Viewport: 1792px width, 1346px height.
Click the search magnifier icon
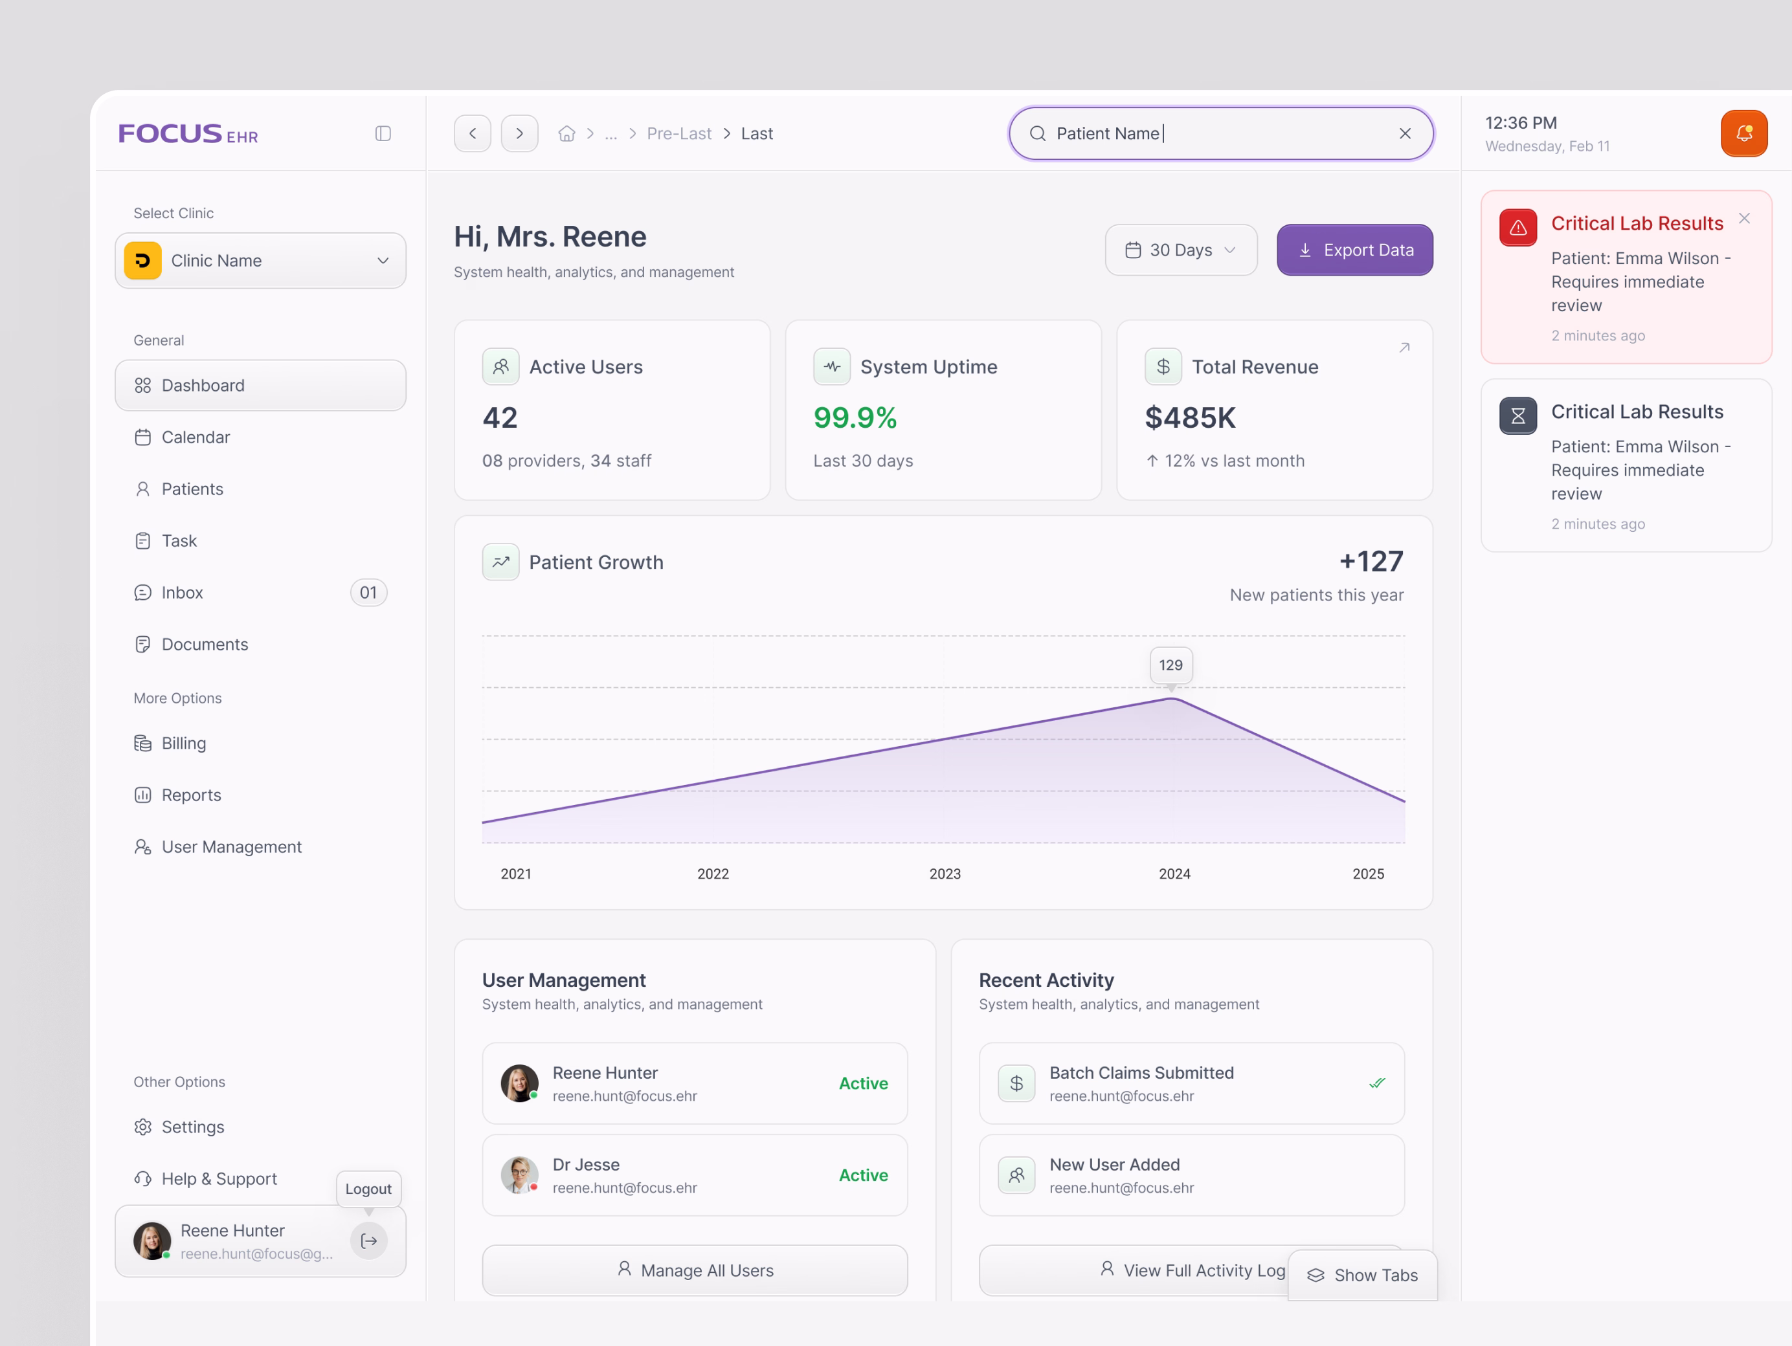1037,133
